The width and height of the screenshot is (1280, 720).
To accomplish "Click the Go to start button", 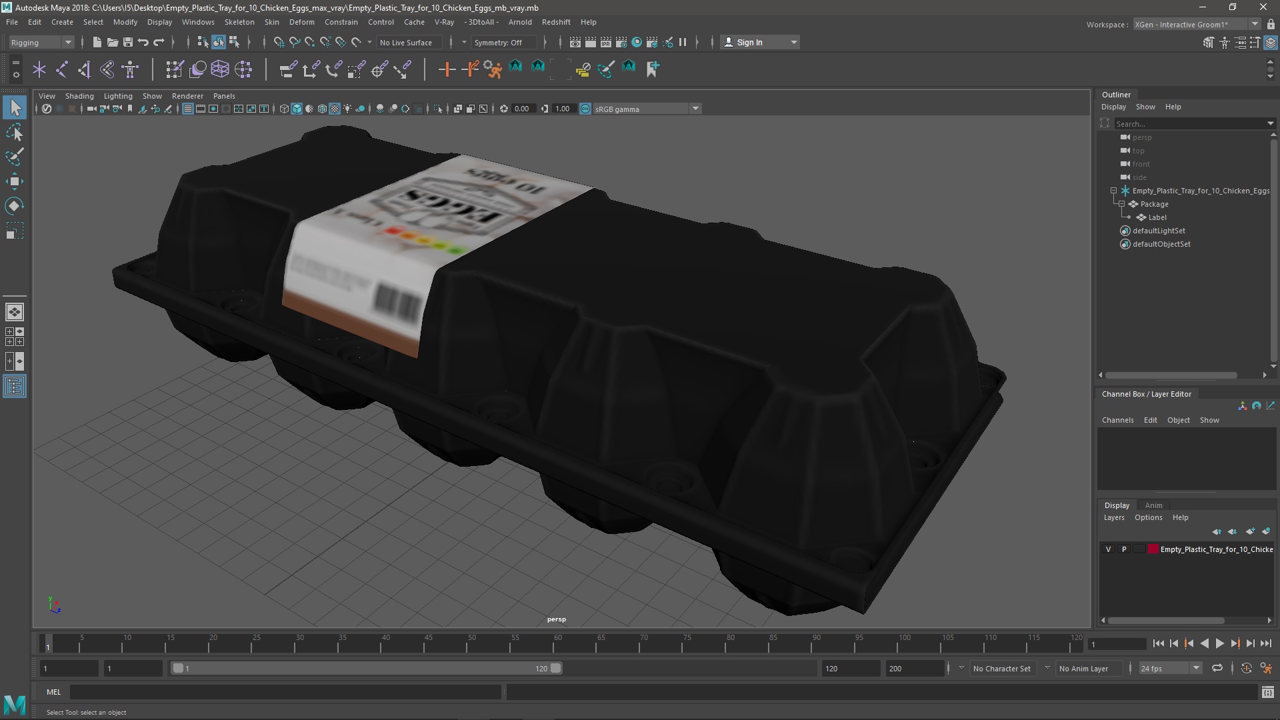I will pos(1158,644).
